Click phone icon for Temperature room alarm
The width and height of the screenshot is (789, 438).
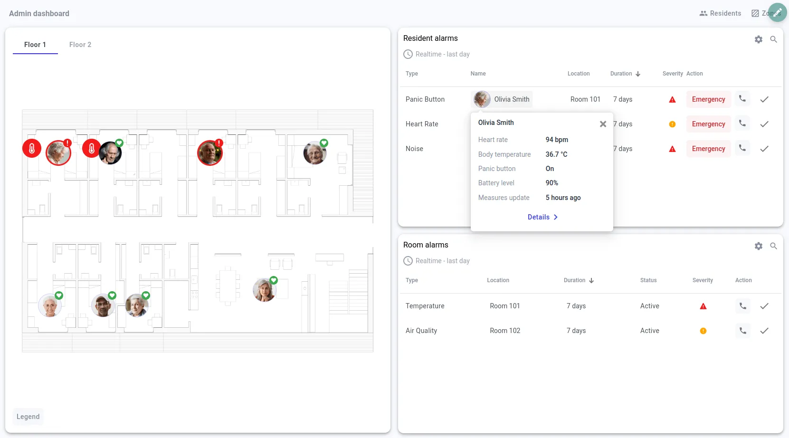(742, 306)
